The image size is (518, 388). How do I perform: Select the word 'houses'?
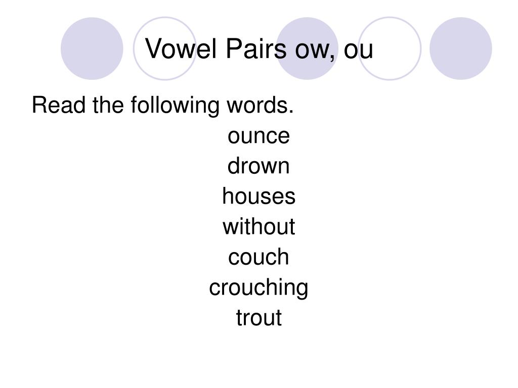coord(258,196)
